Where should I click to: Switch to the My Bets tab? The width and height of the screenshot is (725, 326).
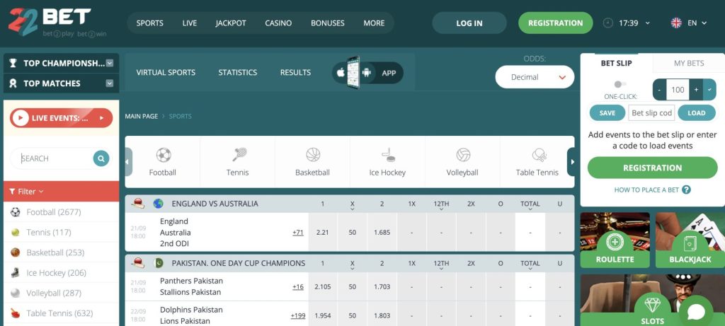(x=688, y=63)
